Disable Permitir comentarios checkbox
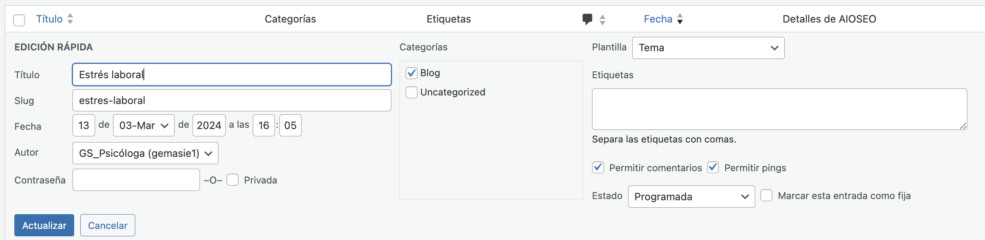Screen dimensions: 985x240 (598, 168)
